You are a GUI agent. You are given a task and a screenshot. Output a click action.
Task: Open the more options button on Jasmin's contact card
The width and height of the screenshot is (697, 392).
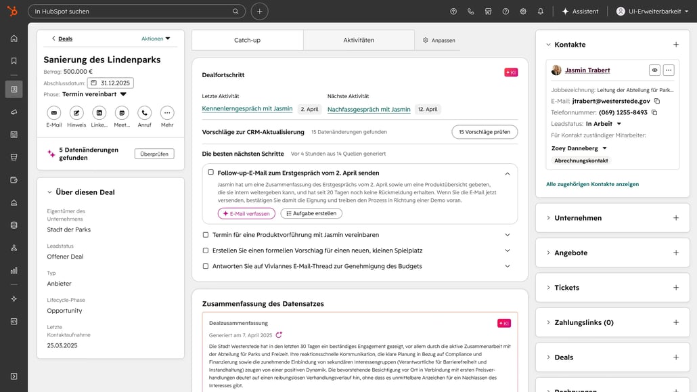tap(669, 70)
